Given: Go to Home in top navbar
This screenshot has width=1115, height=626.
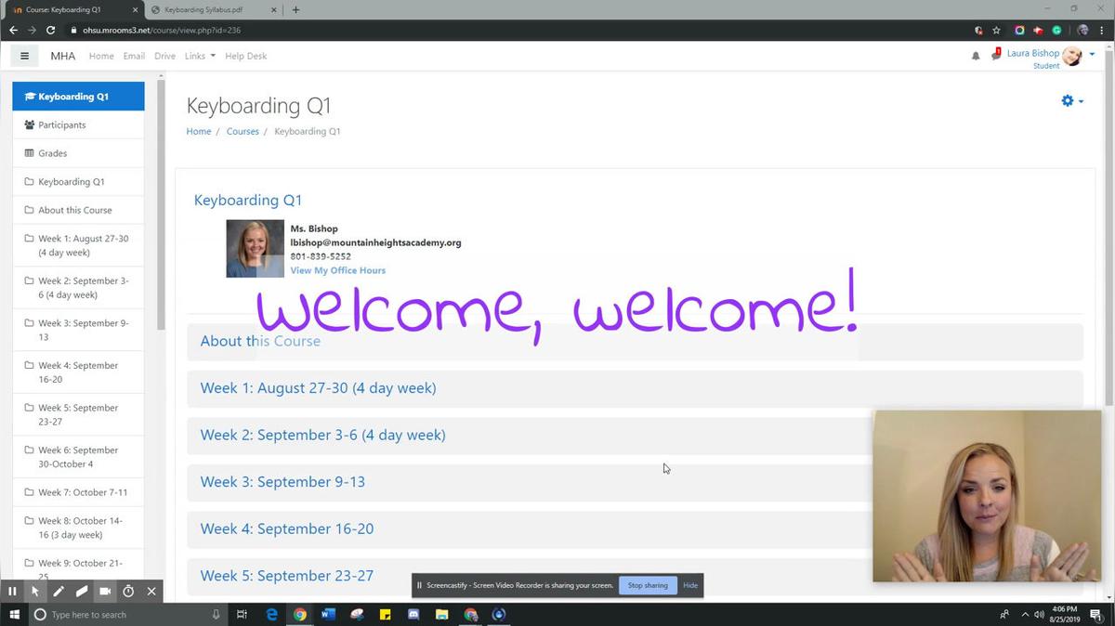Looking at the screenshot, I should coord(101,56).
